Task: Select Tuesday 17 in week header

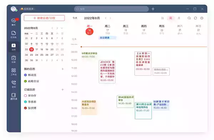Action: [x=108, y=30]
